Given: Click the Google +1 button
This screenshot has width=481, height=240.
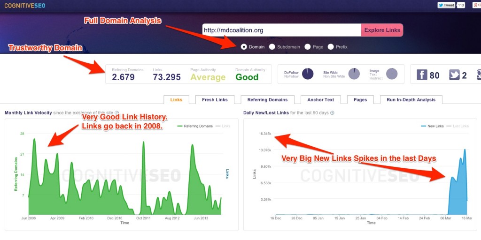Looking at the screenshot, I should (x=476, y=5).
